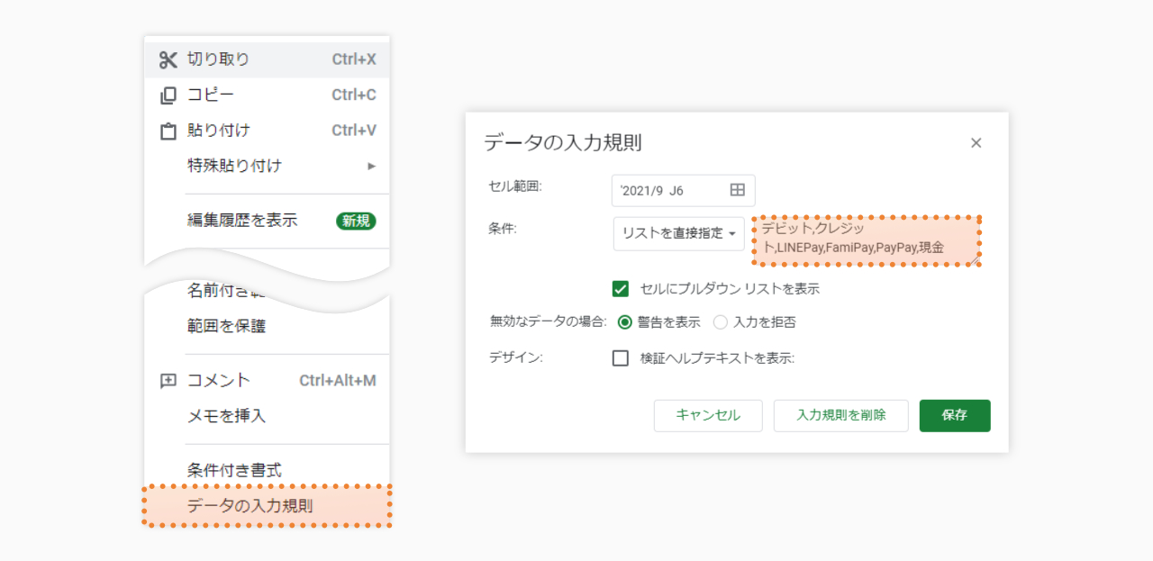
Task: Click the copy icon in context menu
Action: pos(168,95)
